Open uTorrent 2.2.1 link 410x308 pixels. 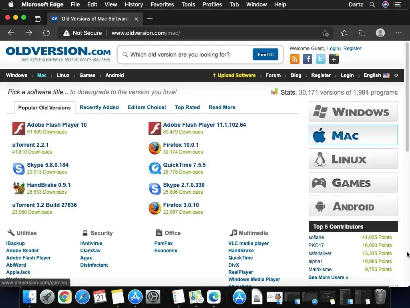(30, 145)
